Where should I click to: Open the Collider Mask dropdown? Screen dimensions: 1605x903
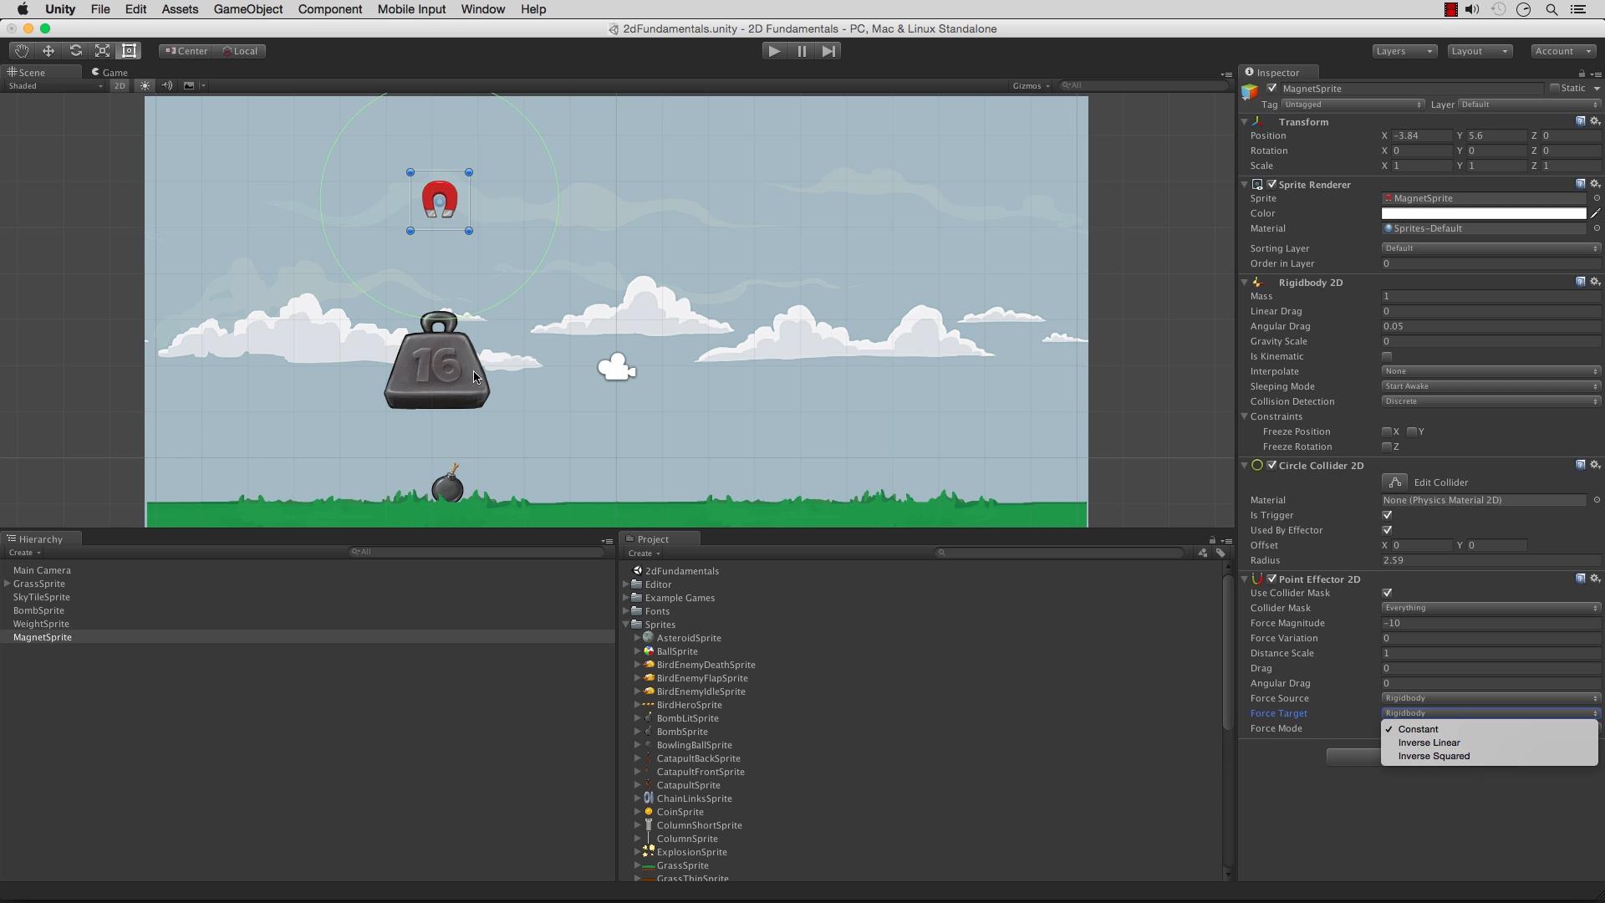point(1490,608)
